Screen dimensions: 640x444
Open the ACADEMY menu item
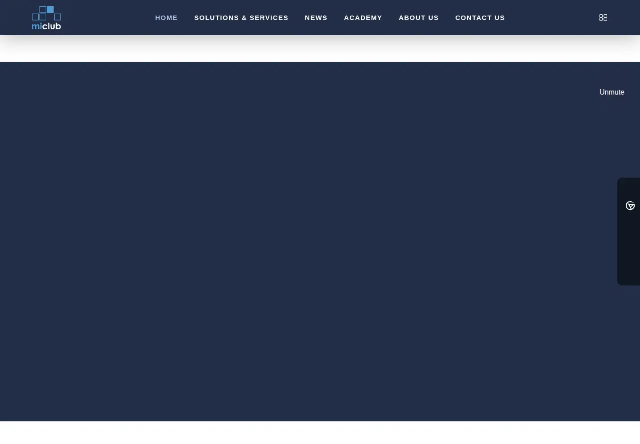363,18
